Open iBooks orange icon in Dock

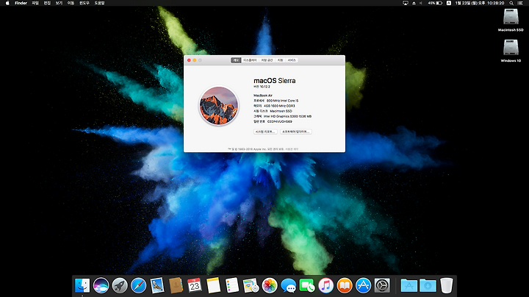345,285
